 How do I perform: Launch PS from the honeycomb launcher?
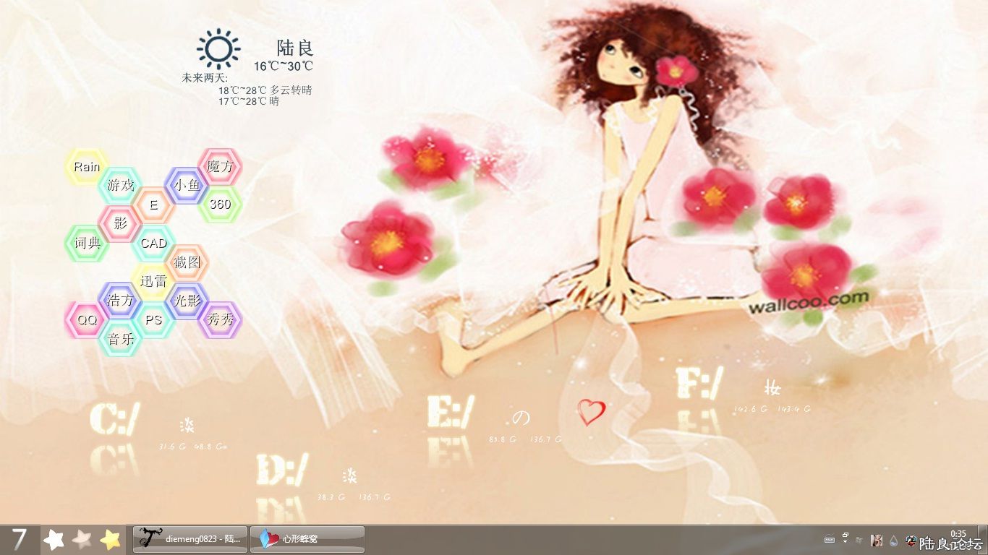(x=153, y=319)
